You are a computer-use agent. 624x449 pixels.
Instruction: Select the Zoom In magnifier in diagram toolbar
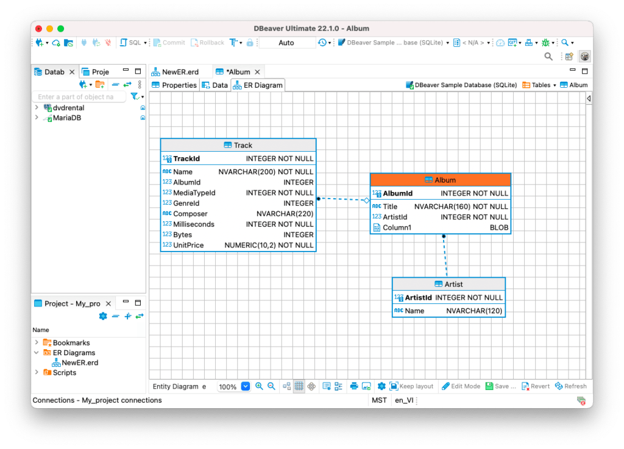pyautogui.click(x=258, y=386)
